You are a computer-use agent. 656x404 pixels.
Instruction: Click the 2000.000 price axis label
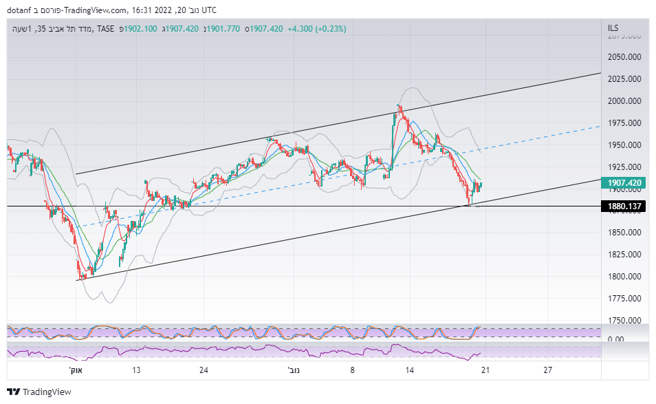point(624,101)
